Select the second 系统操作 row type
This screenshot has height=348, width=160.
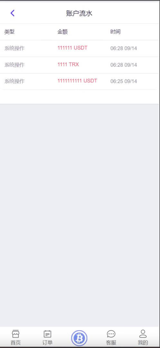(x=14, y=65)
